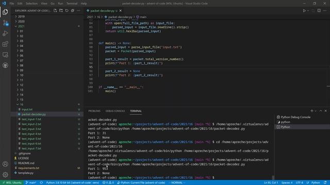Image resolution: width=330 pixels, height=185 pixels.
Task: Split the editor to the right
Action: pos(319,10)
